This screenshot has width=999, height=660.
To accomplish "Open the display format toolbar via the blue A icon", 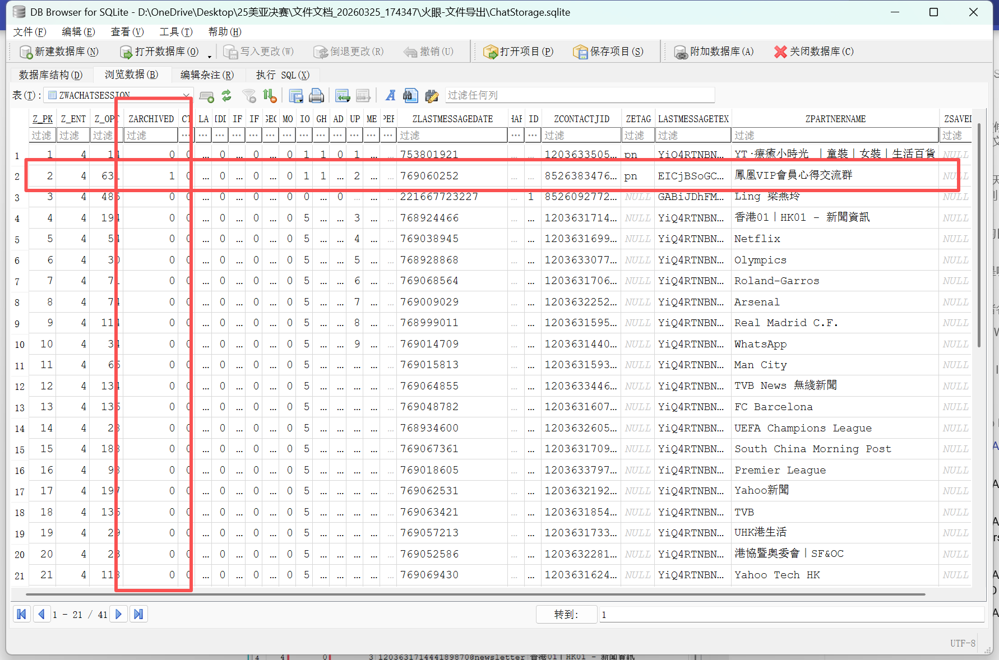I will click(x=391, y=96).
